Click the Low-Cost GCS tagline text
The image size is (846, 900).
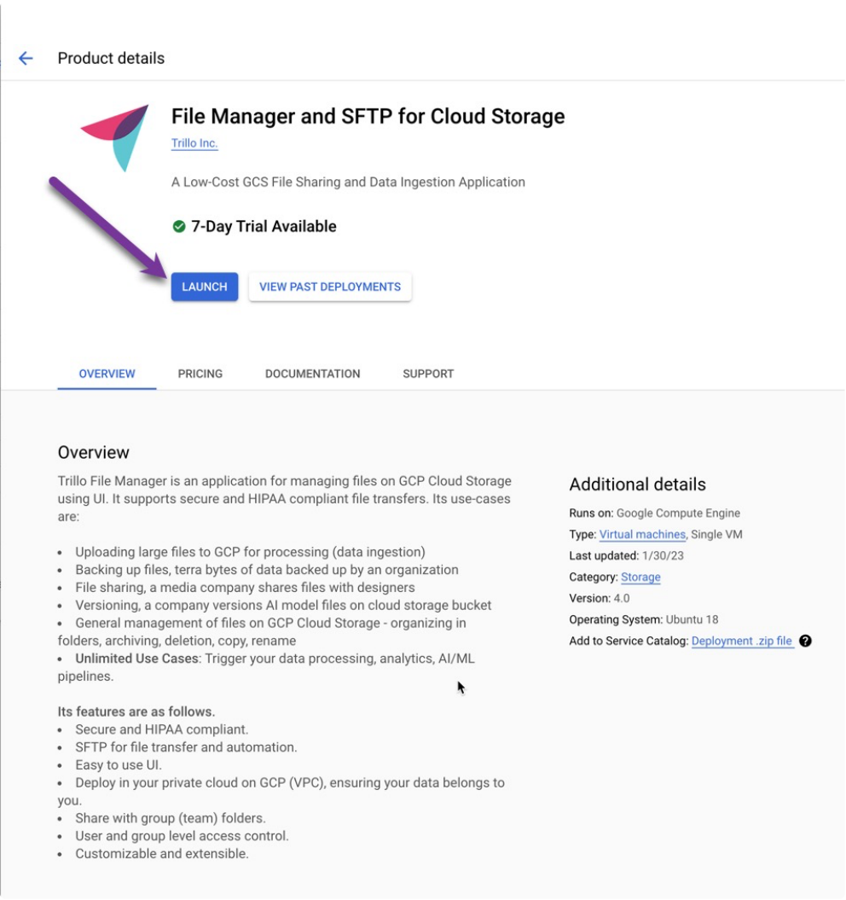(x=348, y=182)
